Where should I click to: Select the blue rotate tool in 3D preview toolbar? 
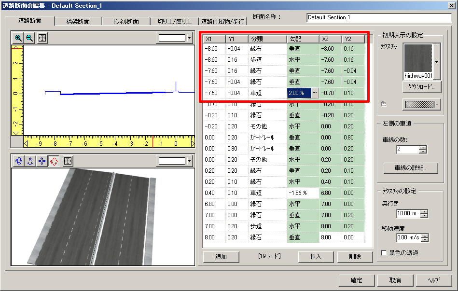pos(18,161)
